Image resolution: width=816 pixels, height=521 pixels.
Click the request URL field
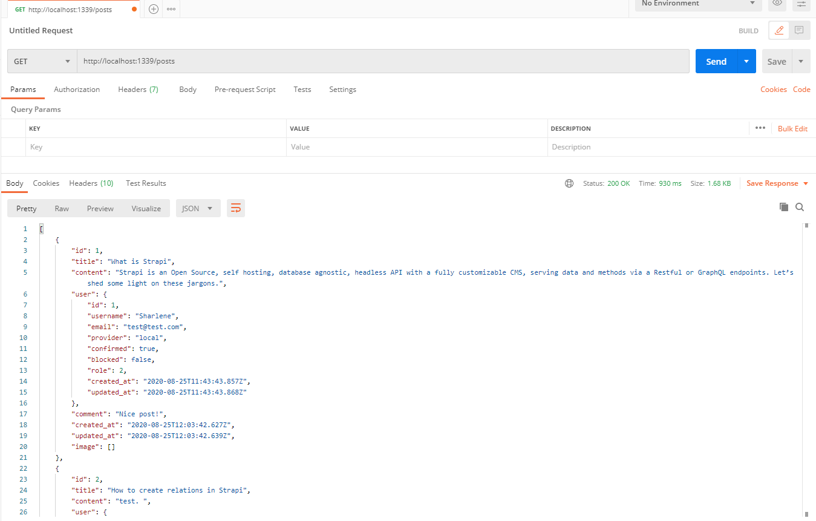pyautogui.click(x=383, y=61)
